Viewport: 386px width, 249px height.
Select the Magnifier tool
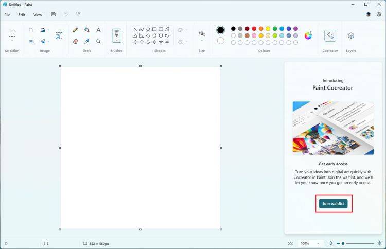pyautogui.click(x=98, y=41)
